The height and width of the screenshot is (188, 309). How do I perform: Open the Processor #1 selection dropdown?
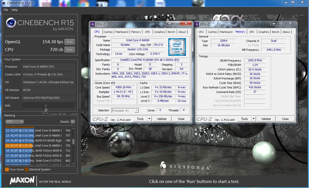(x=125, y=110)
